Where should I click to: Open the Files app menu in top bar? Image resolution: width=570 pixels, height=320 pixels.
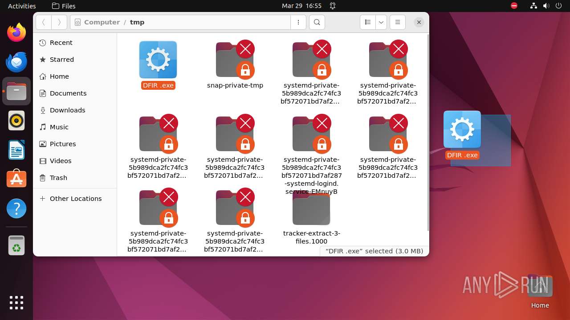tap(64, 6)
